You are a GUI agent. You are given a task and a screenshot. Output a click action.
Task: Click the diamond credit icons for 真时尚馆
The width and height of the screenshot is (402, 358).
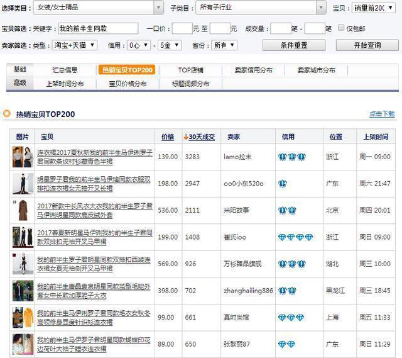pyautogui.click(x=291, y=318)
